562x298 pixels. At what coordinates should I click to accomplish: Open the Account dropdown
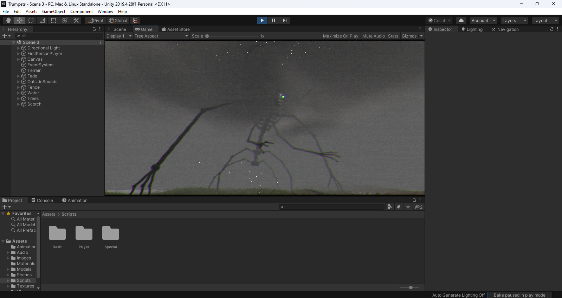[x=483, y=20]
